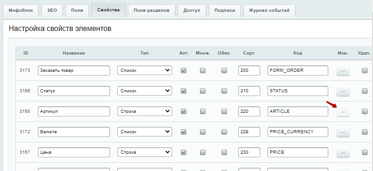This screenshot has width=373, height=171.
Task: Switch to the Инфоблок tab
Action: 21,10
